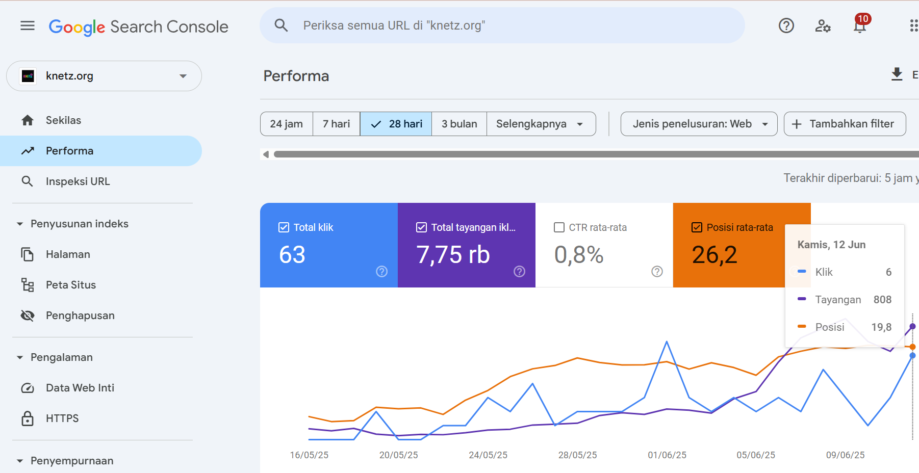Enable the CTR rata-rata checkbox

tap(559, 227)
